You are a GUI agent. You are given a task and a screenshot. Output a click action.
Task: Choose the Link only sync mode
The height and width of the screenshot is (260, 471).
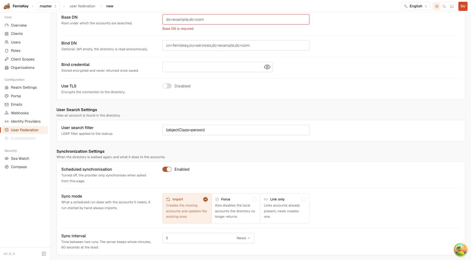coord(285,208)
